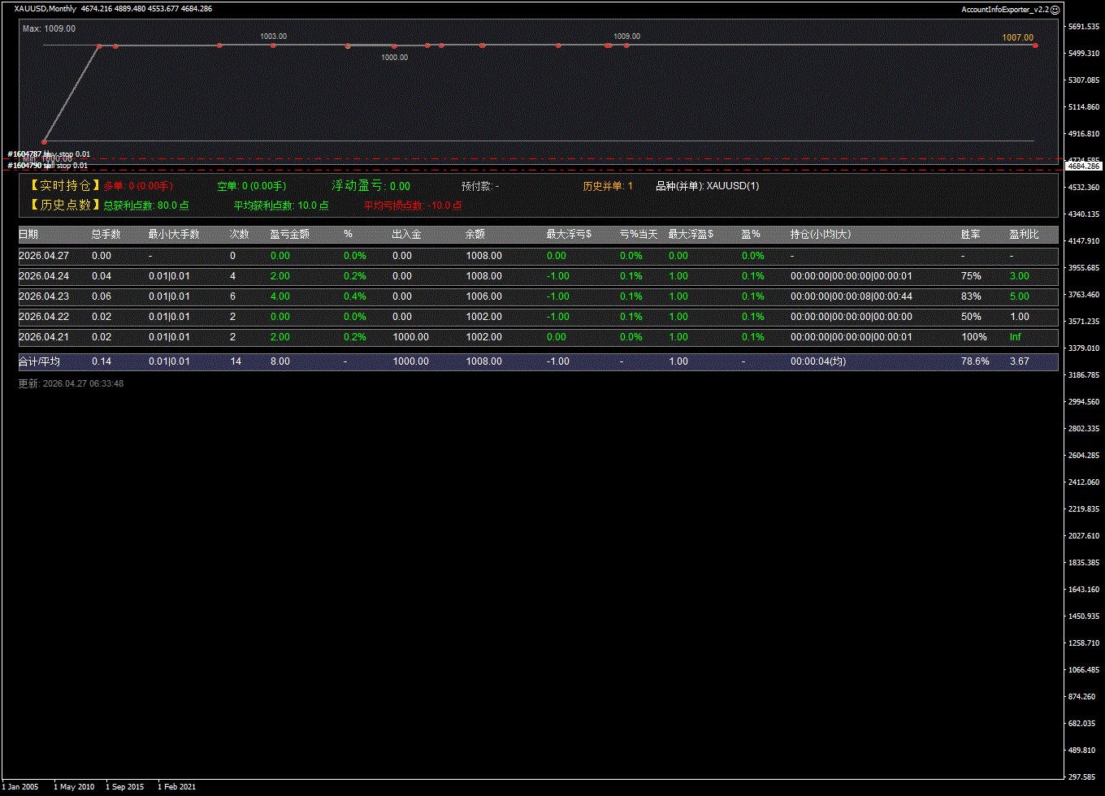Click the 1000.00 value label below the curve
This screenshot has width=1105, height=796.
click(394, 58)
